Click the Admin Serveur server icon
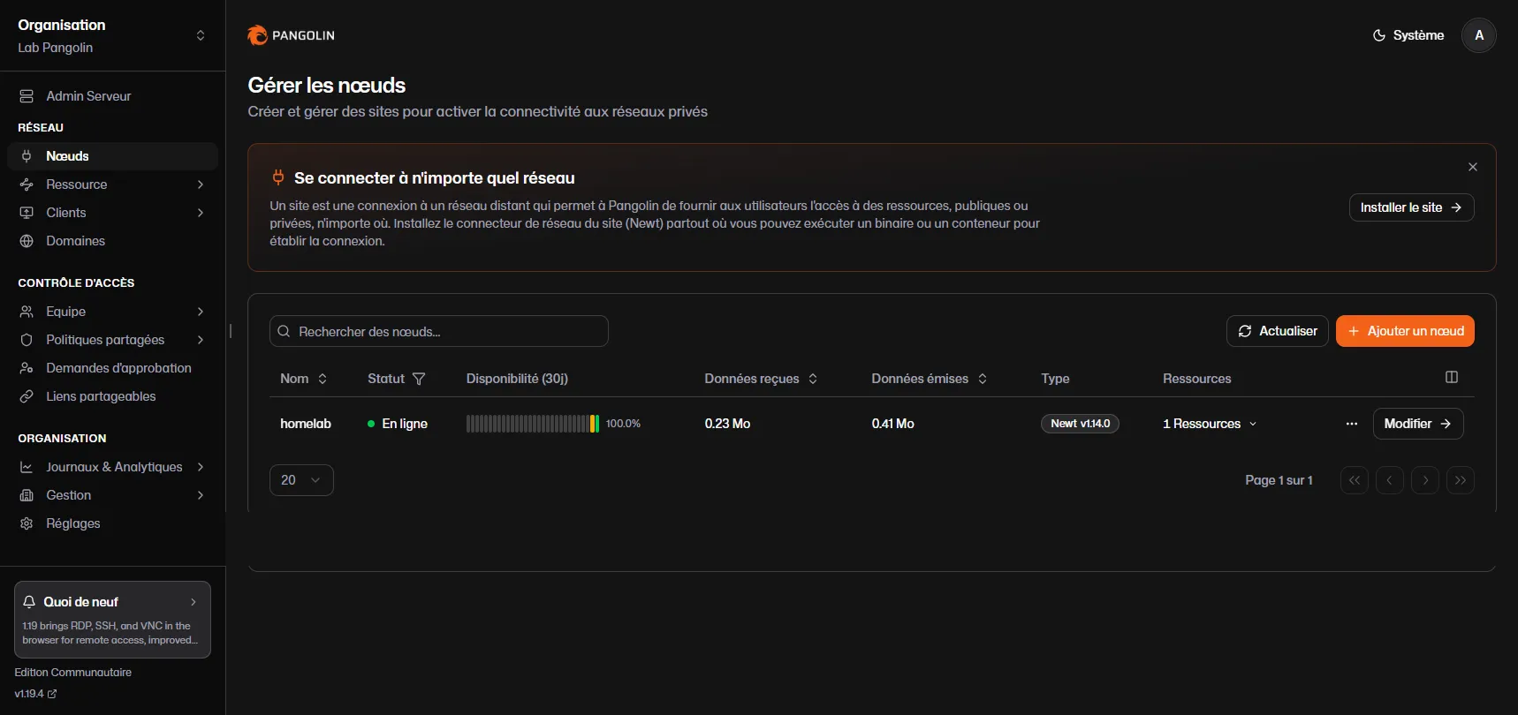 point(27,96)
